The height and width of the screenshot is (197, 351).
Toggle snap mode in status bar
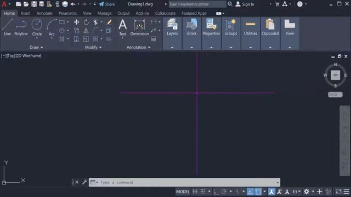click(202, 192)
